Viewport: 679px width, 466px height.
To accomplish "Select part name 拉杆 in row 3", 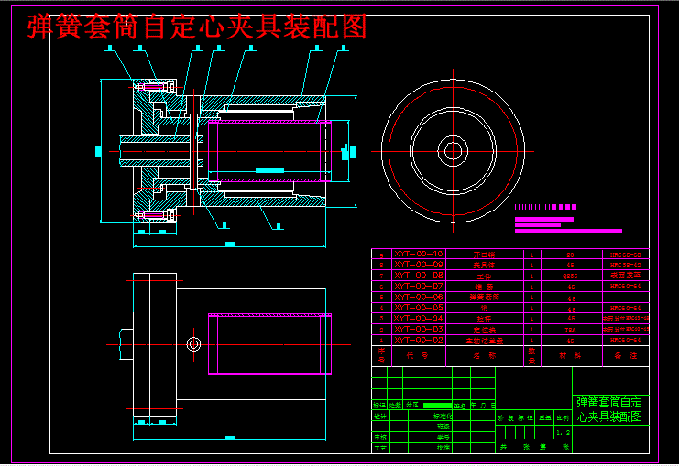I will coord(484,319).
